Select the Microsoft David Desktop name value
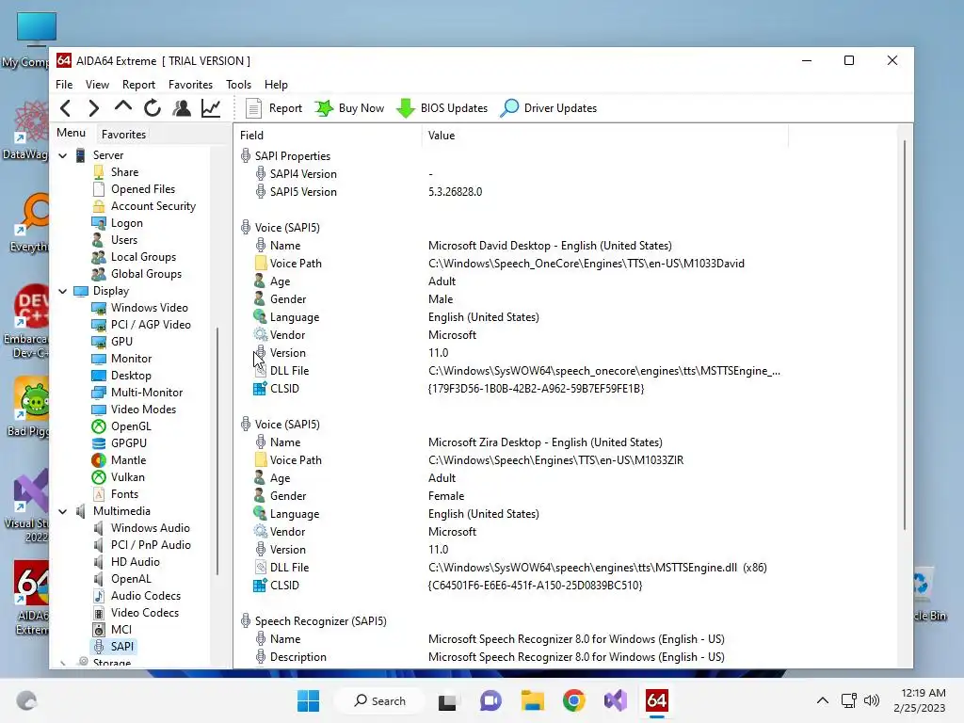 [x=550, y=246]
